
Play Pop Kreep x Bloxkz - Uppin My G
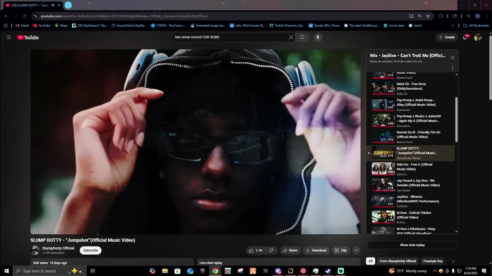[x=411, y=120]
